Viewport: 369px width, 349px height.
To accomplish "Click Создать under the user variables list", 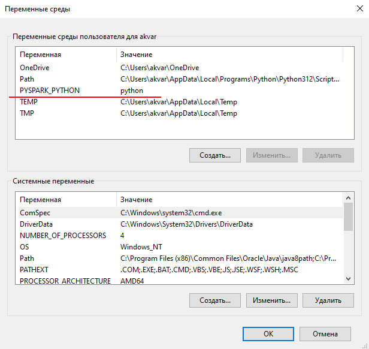I will (215, 155).
